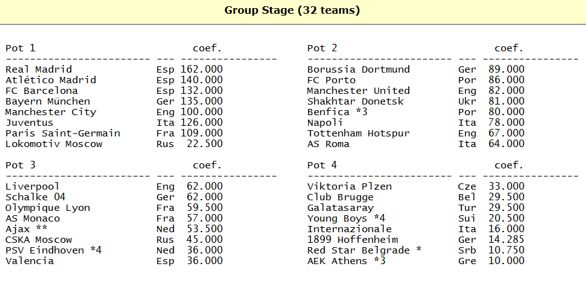Select Bayern München in Pot 1
The image size is (586, 281).
coord(48,101)
